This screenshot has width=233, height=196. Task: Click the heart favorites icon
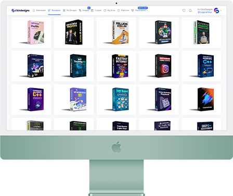pos(184,10)
